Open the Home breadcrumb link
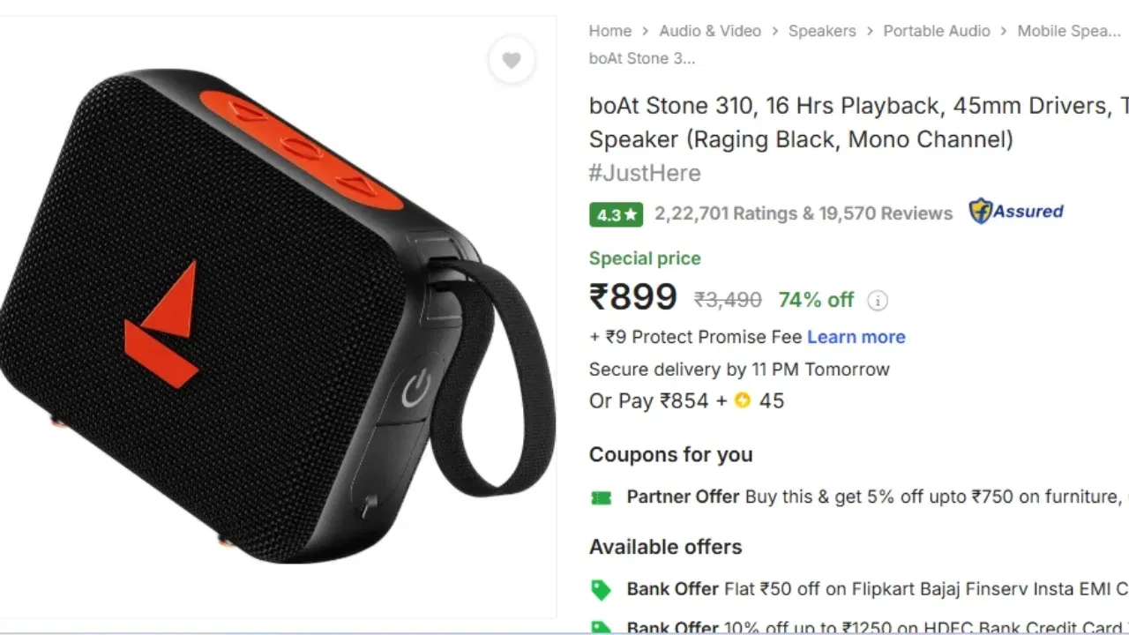Image resolution: width=1129 pixels, height=635 pixels. 609,31
